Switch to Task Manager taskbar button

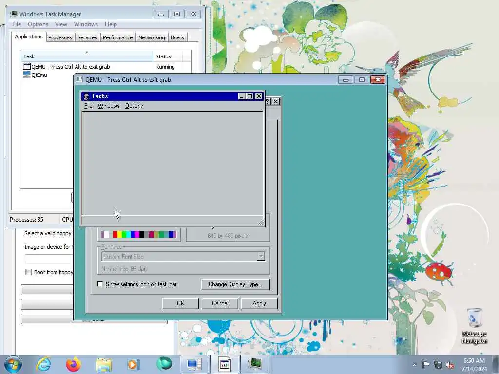click(x=254, y=364)
